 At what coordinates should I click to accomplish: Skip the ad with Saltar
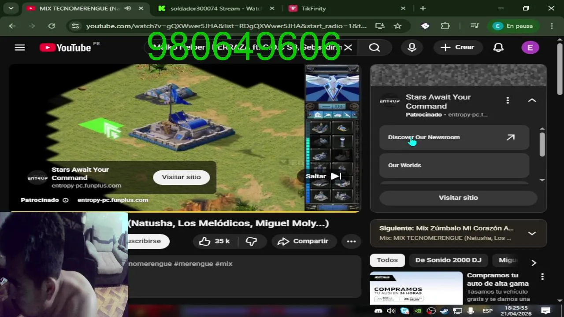[324, 176]
